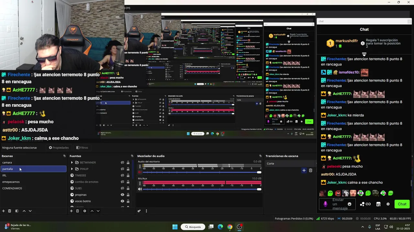
Task: Move the scene down with the Escenas arrow
Action: coord(30,211)
